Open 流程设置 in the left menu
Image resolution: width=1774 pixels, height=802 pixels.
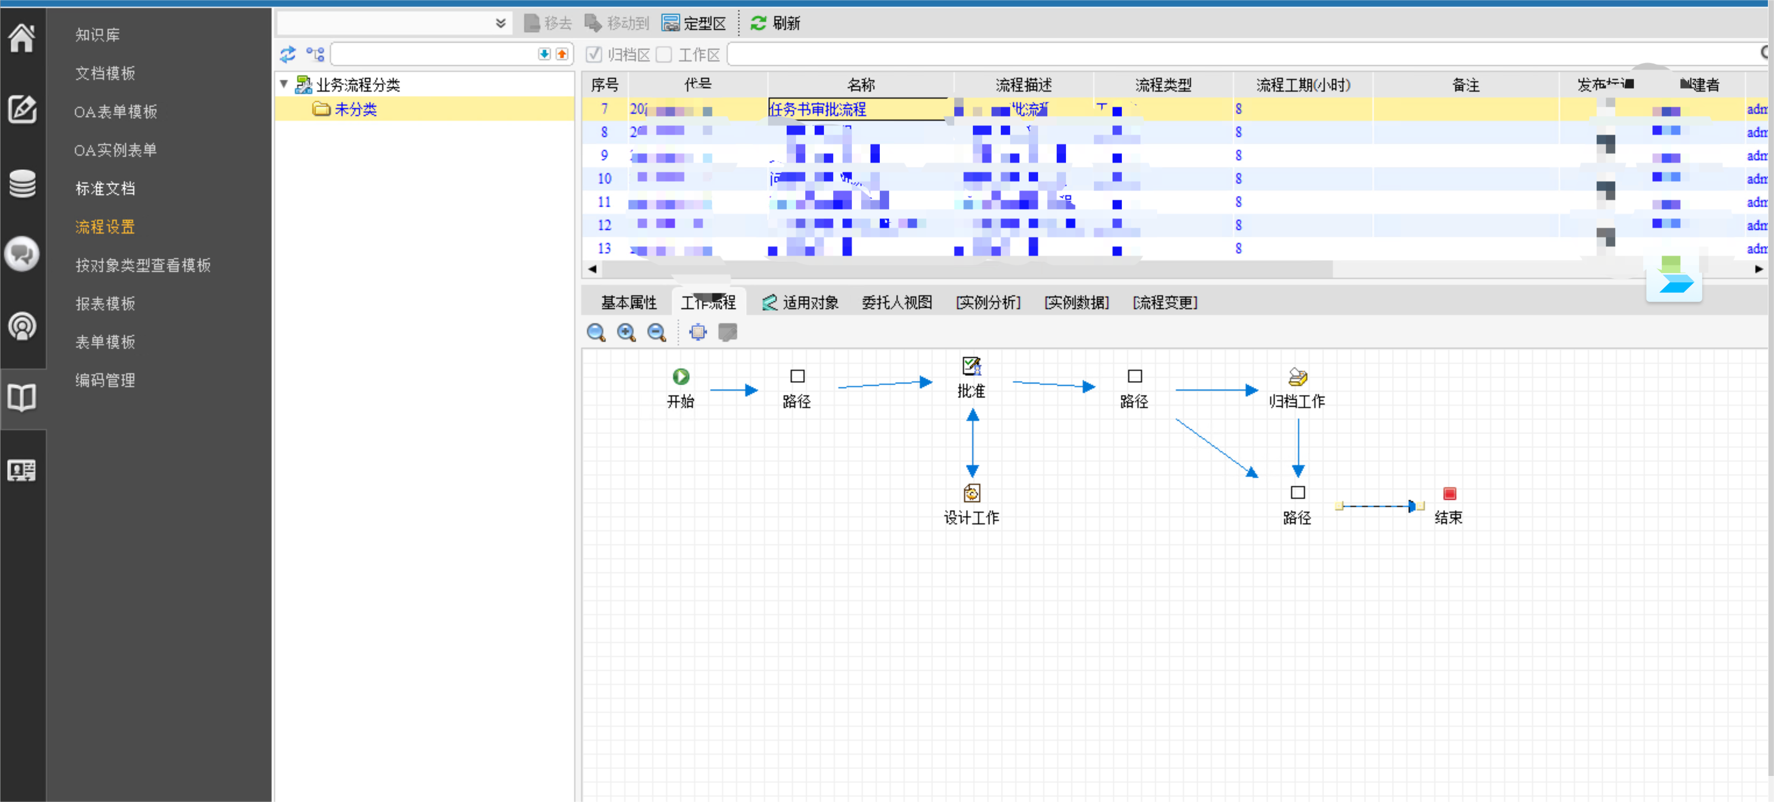pyautogui.click(x=105, y=227)
